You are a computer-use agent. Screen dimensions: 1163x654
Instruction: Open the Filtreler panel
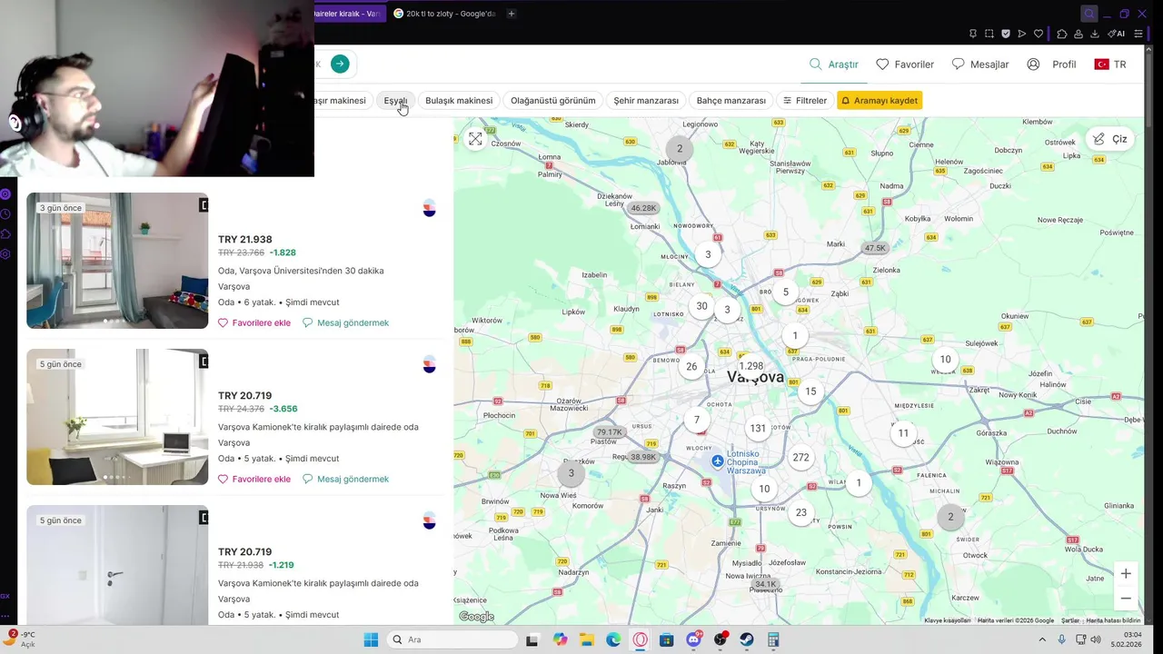coord(805,101)
